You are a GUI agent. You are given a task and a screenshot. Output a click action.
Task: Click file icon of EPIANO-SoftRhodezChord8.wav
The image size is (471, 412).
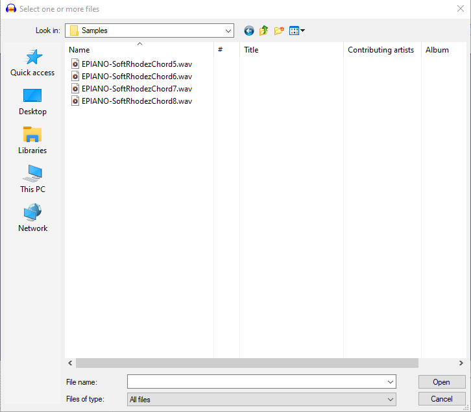pyautogui.click(x=75, y=101)
